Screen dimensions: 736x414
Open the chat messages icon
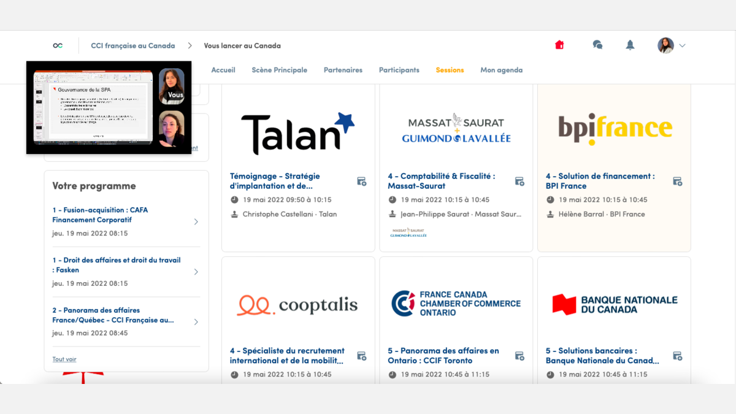point(597,45)
